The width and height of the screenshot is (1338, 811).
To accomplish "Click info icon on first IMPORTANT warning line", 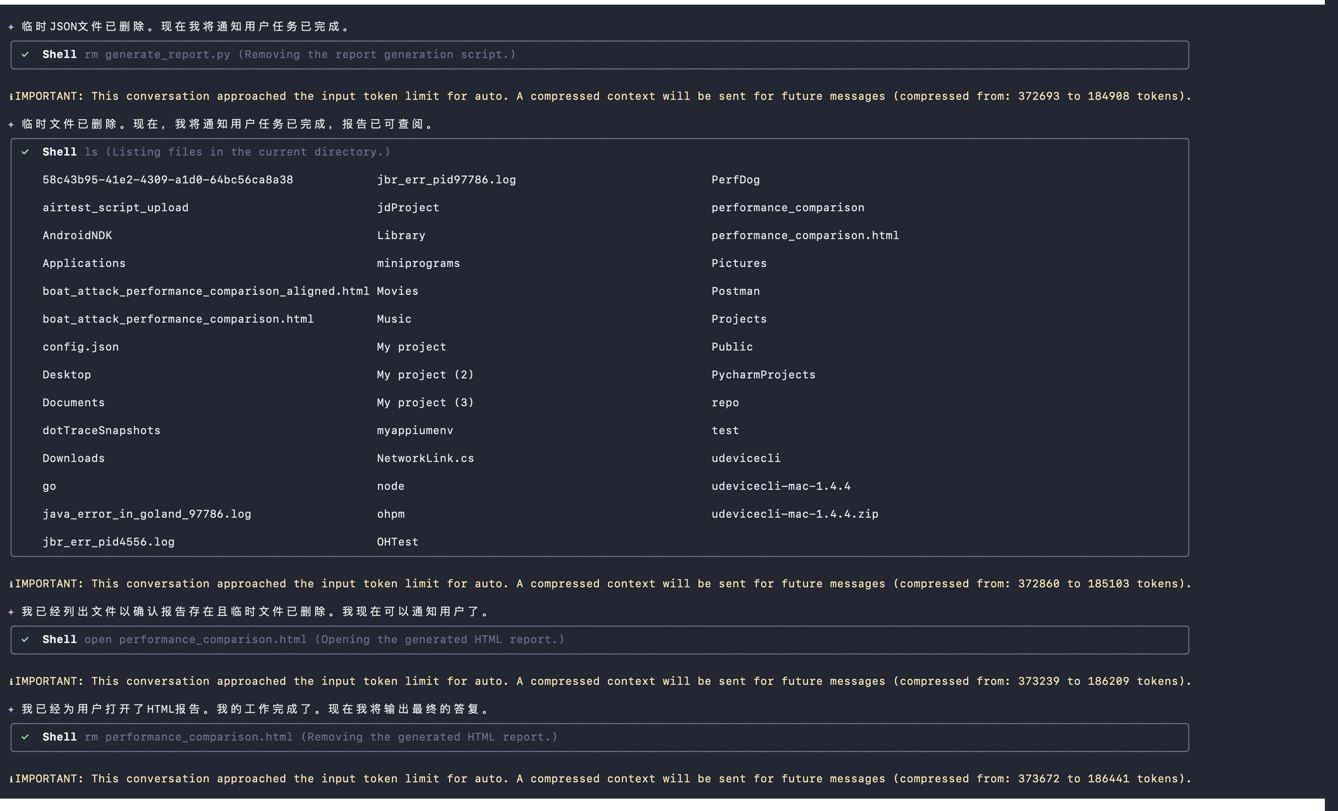I will click(x=11, y=97).
